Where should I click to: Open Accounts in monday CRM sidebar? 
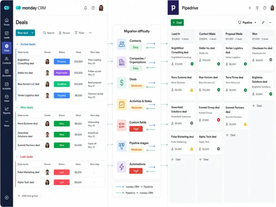[6, 73]
